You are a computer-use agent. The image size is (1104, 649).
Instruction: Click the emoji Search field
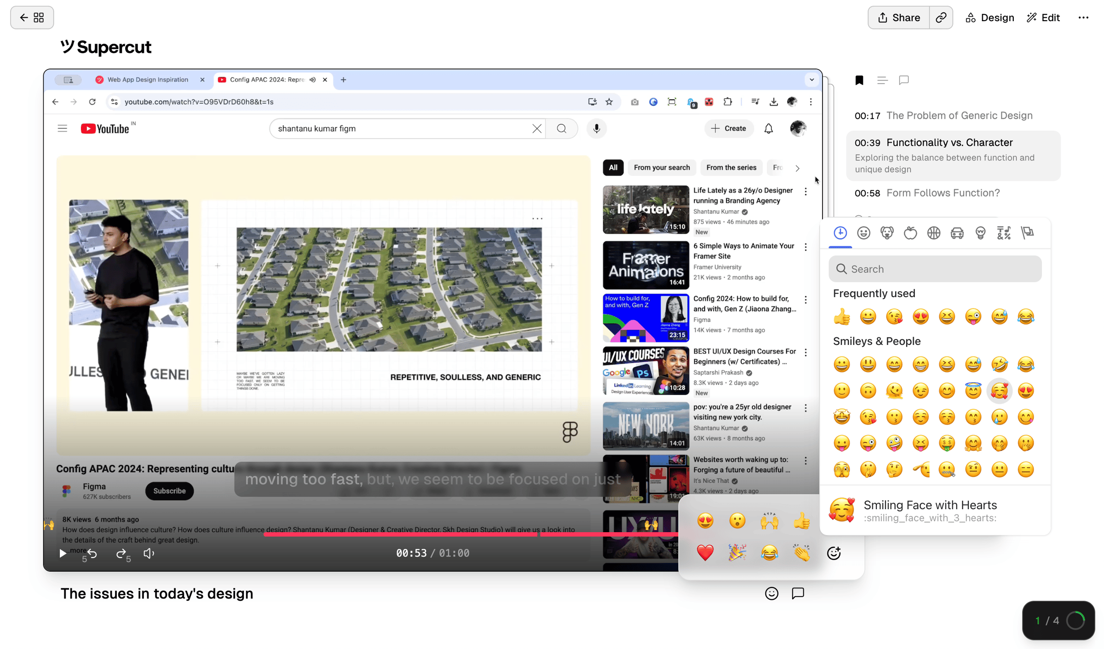click(x=935, y=269)
